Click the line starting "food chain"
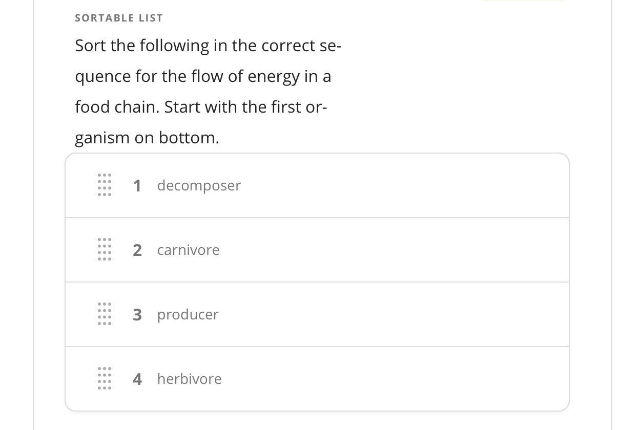Image resolution: width=620 pixels, height=430 pixels. tap(200, 107)
